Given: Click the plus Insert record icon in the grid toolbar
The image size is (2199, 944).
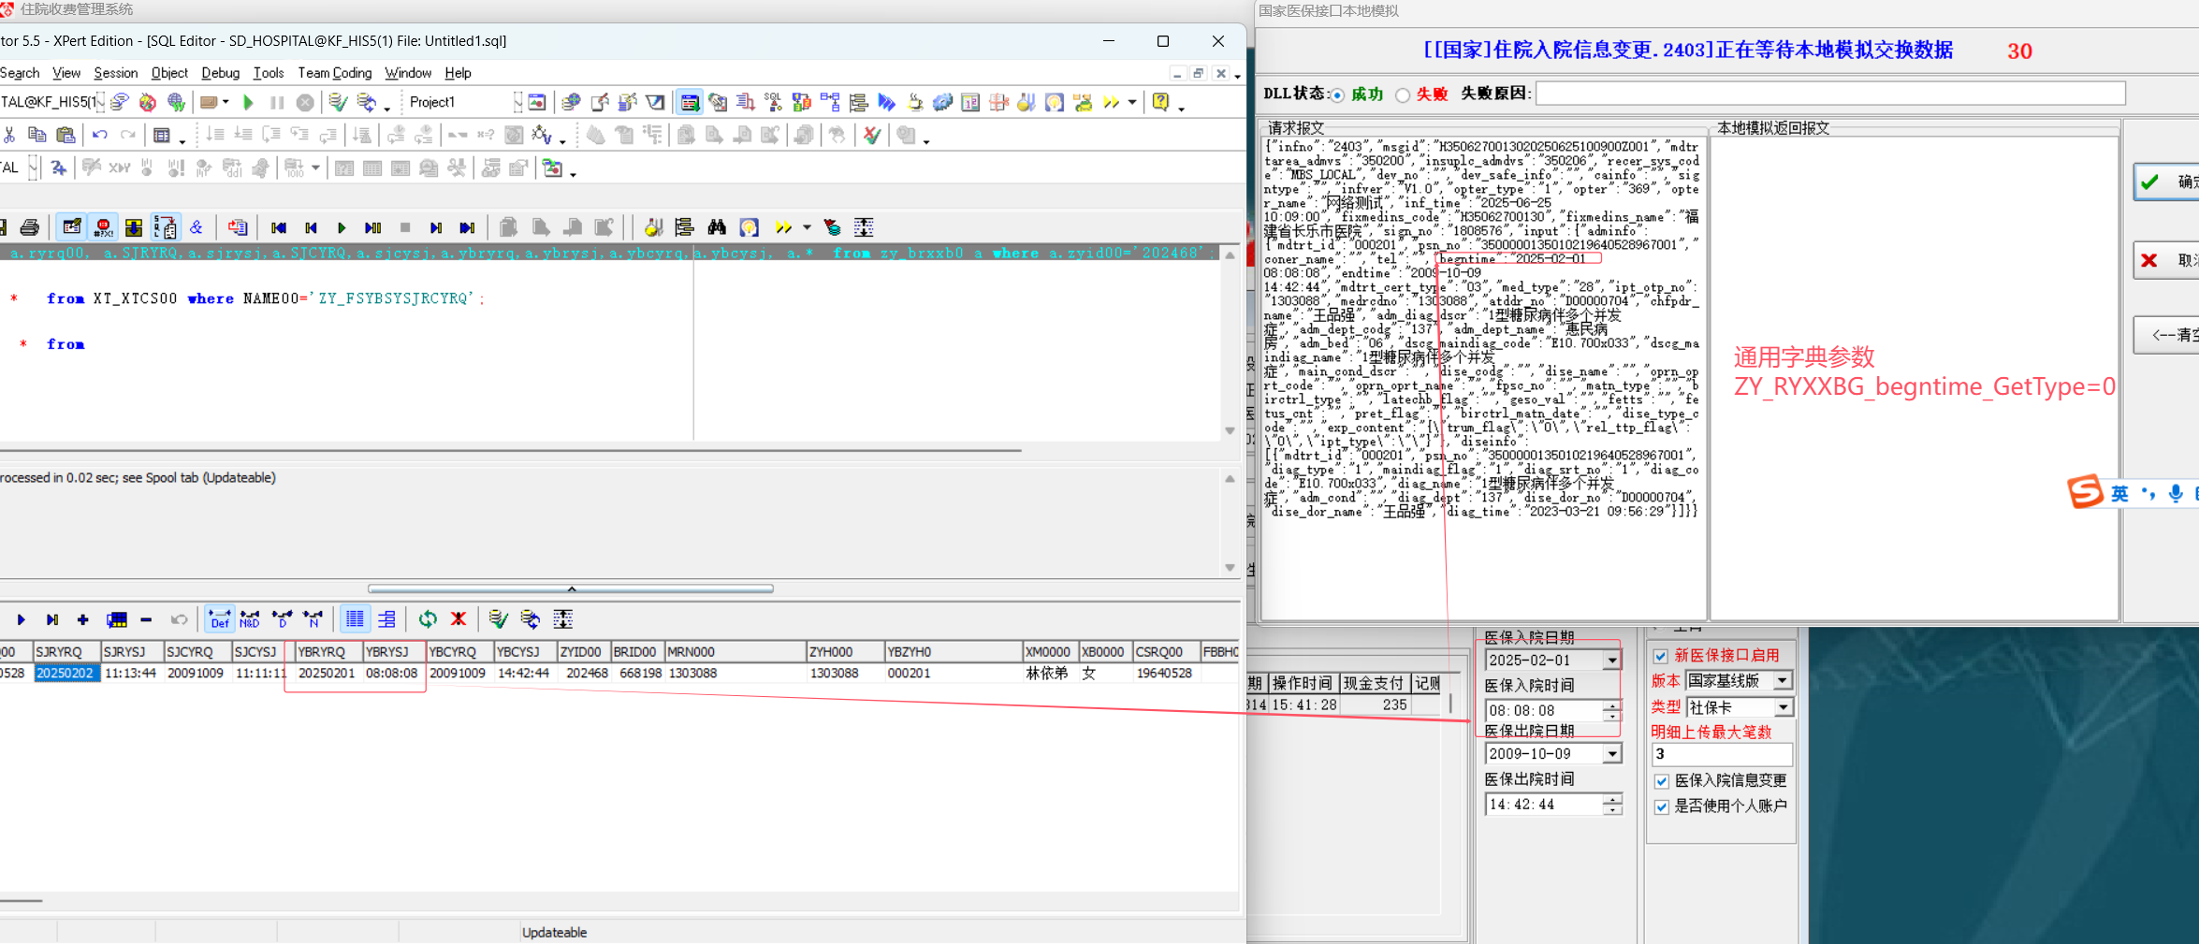Looking at the screenshot, I should click(83, 619).
